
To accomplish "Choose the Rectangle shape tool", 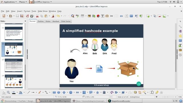I will coord(54,92).
